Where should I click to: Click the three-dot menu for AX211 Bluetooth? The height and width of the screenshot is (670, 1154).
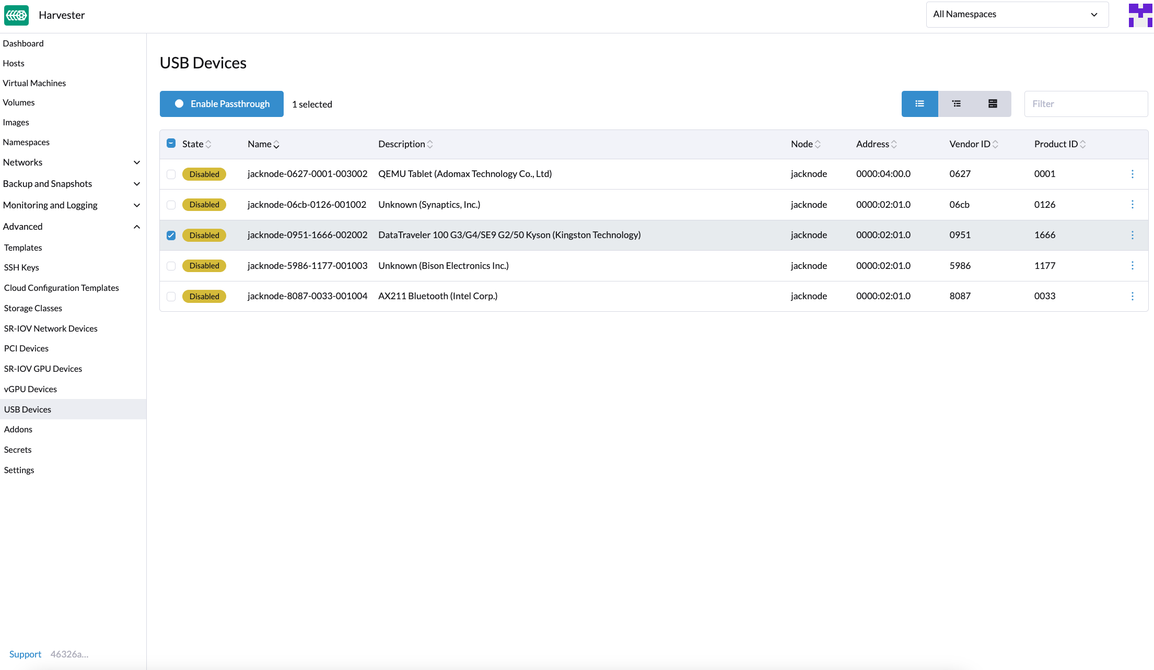pos(1133,296)
